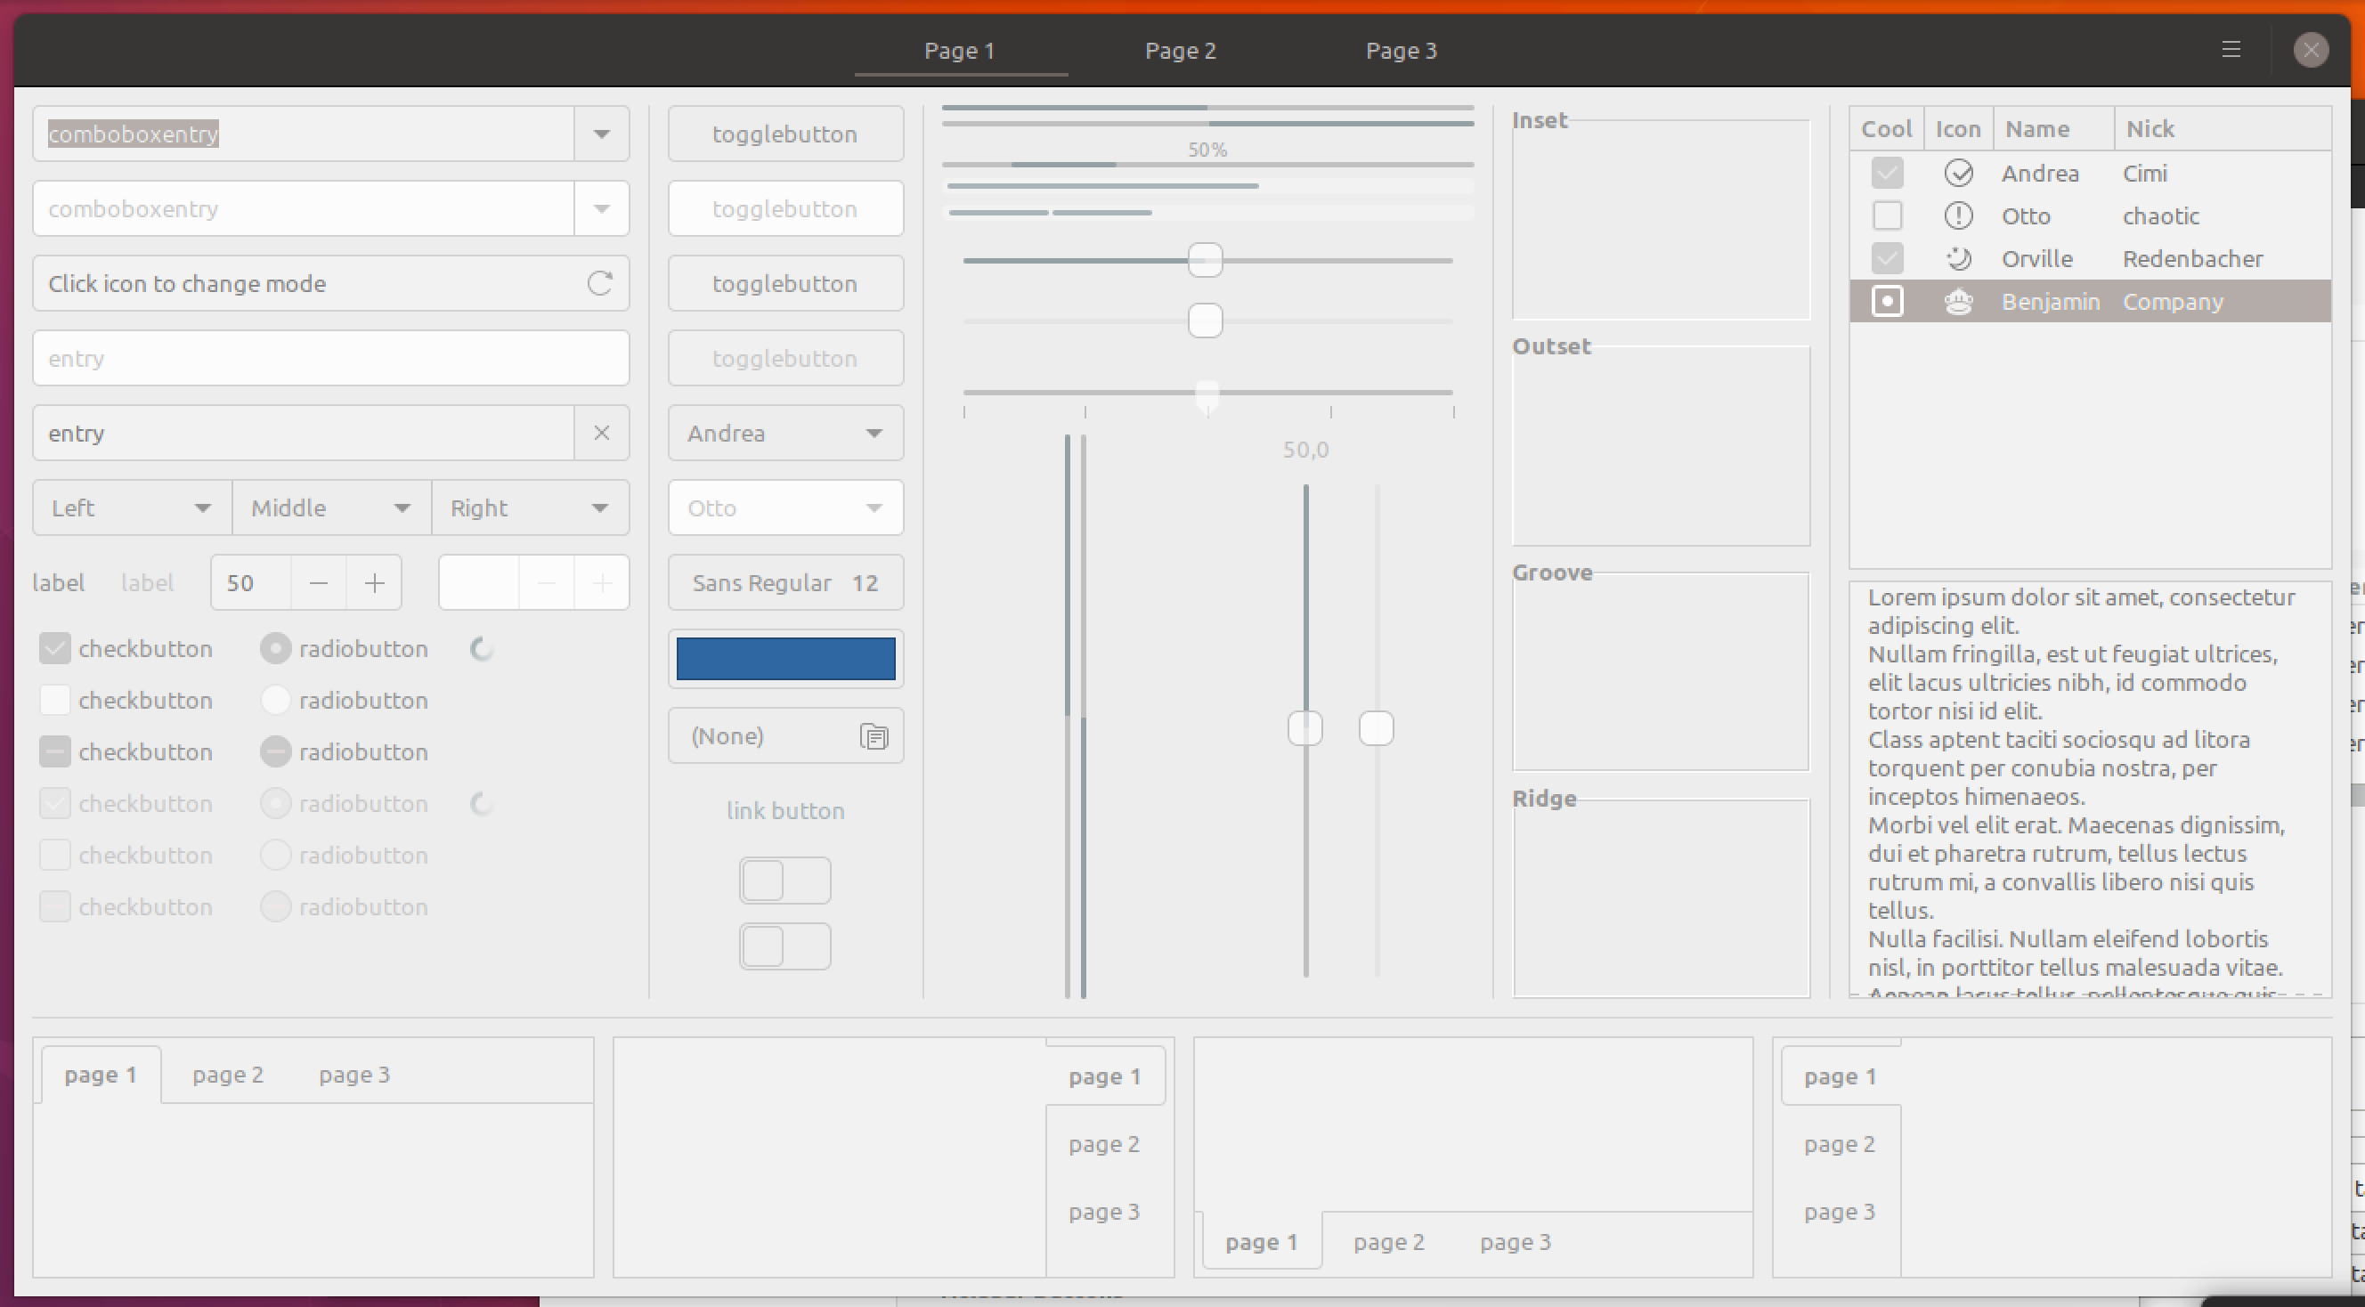Click the checkmark-circle icon in Andrea row
This screenshot has height=1307, width=2365.
pyautogui.click(x=1958, y=174)
